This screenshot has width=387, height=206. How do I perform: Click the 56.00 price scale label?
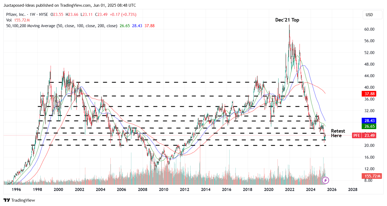[x=370, y=41]
